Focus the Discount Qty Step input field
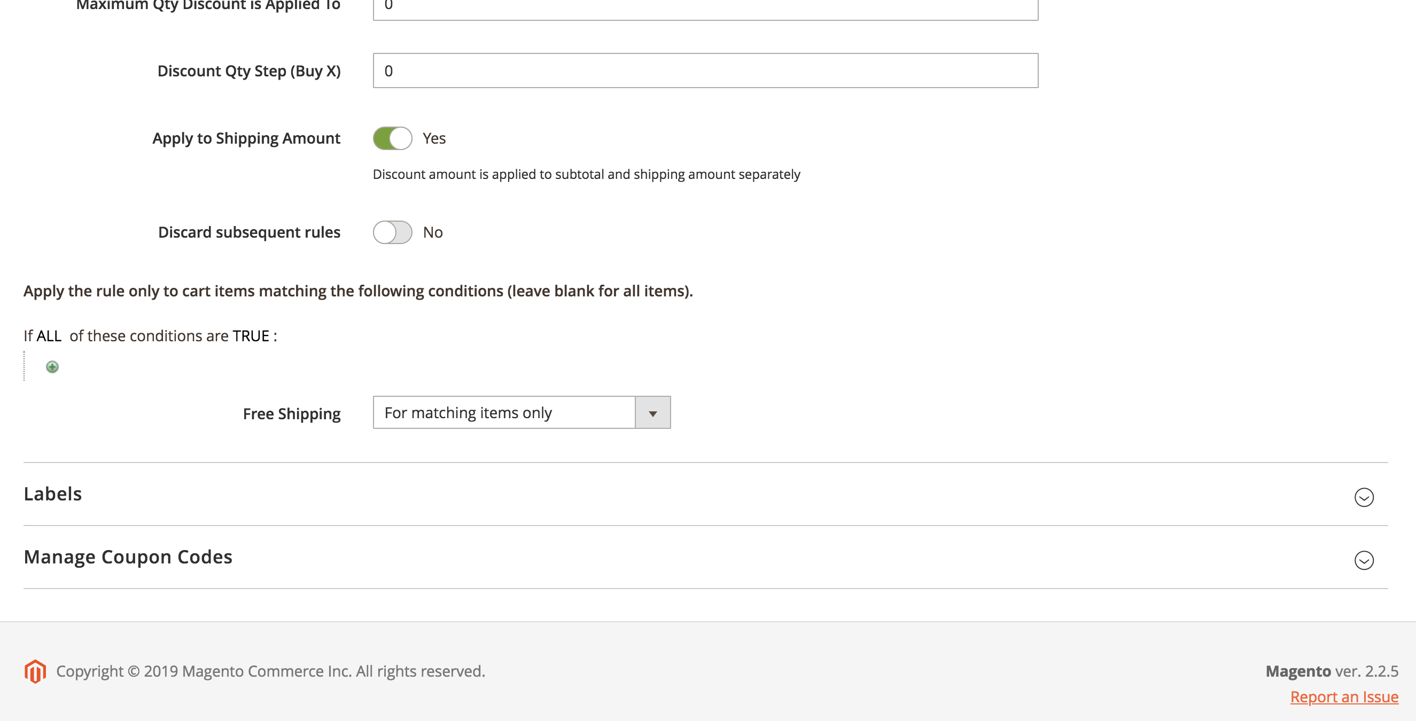1416x721 pixels. point(705,71)
